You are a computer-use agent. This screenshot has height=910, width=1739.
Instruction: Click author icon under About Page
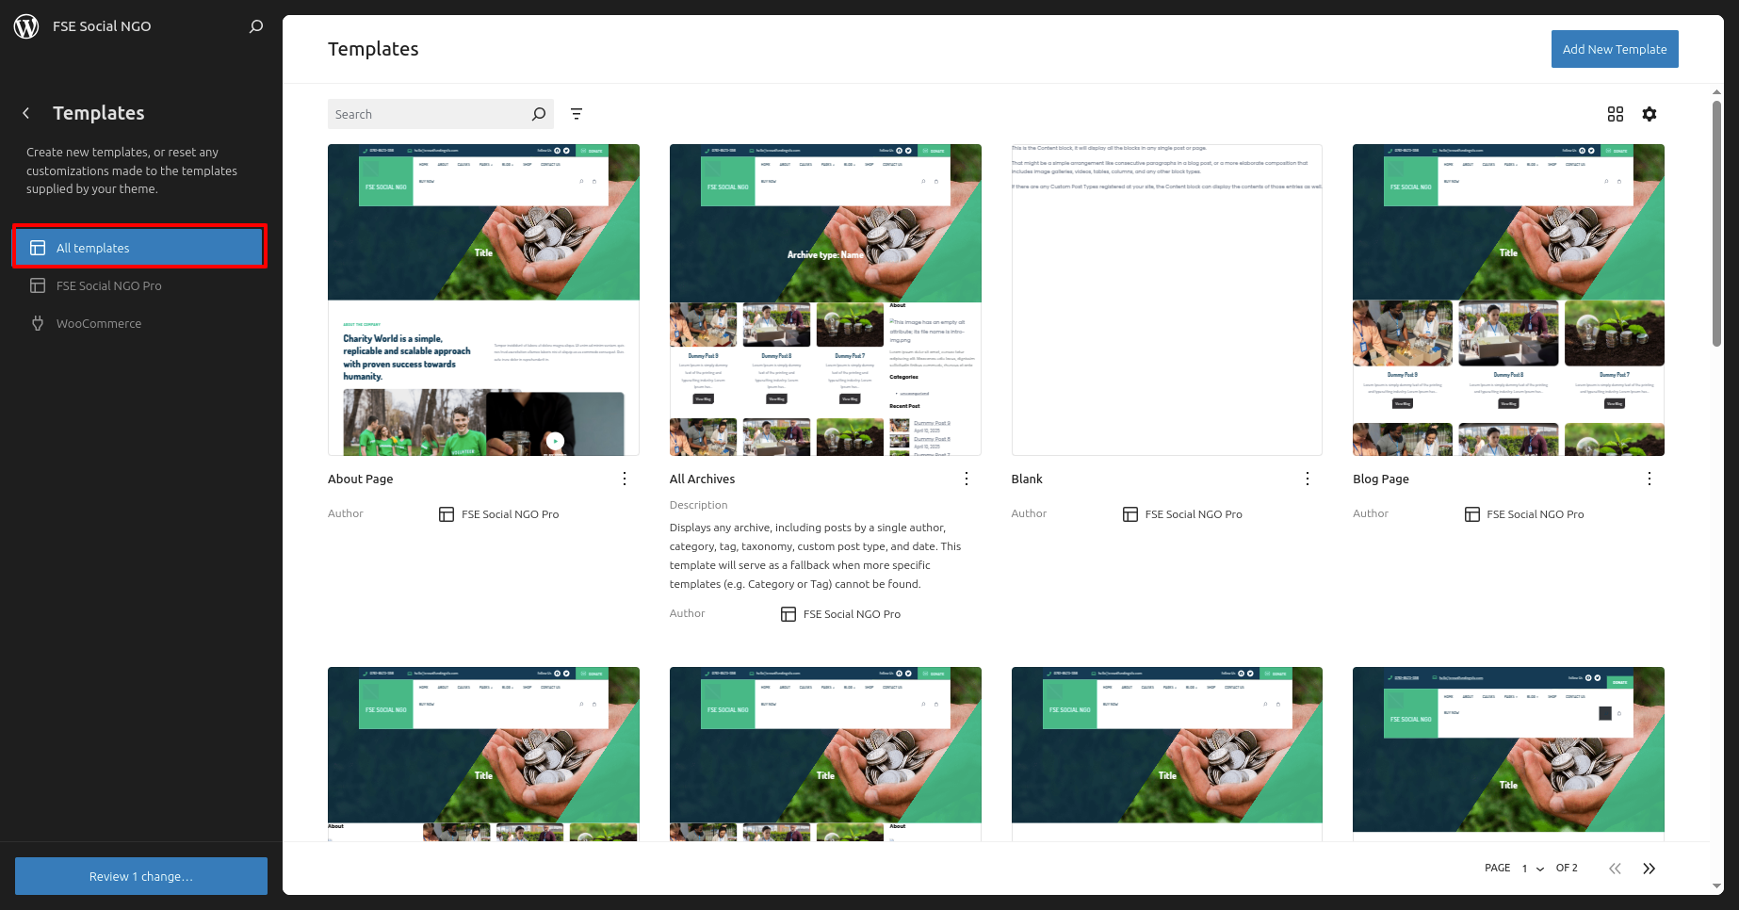coord(447,514)
